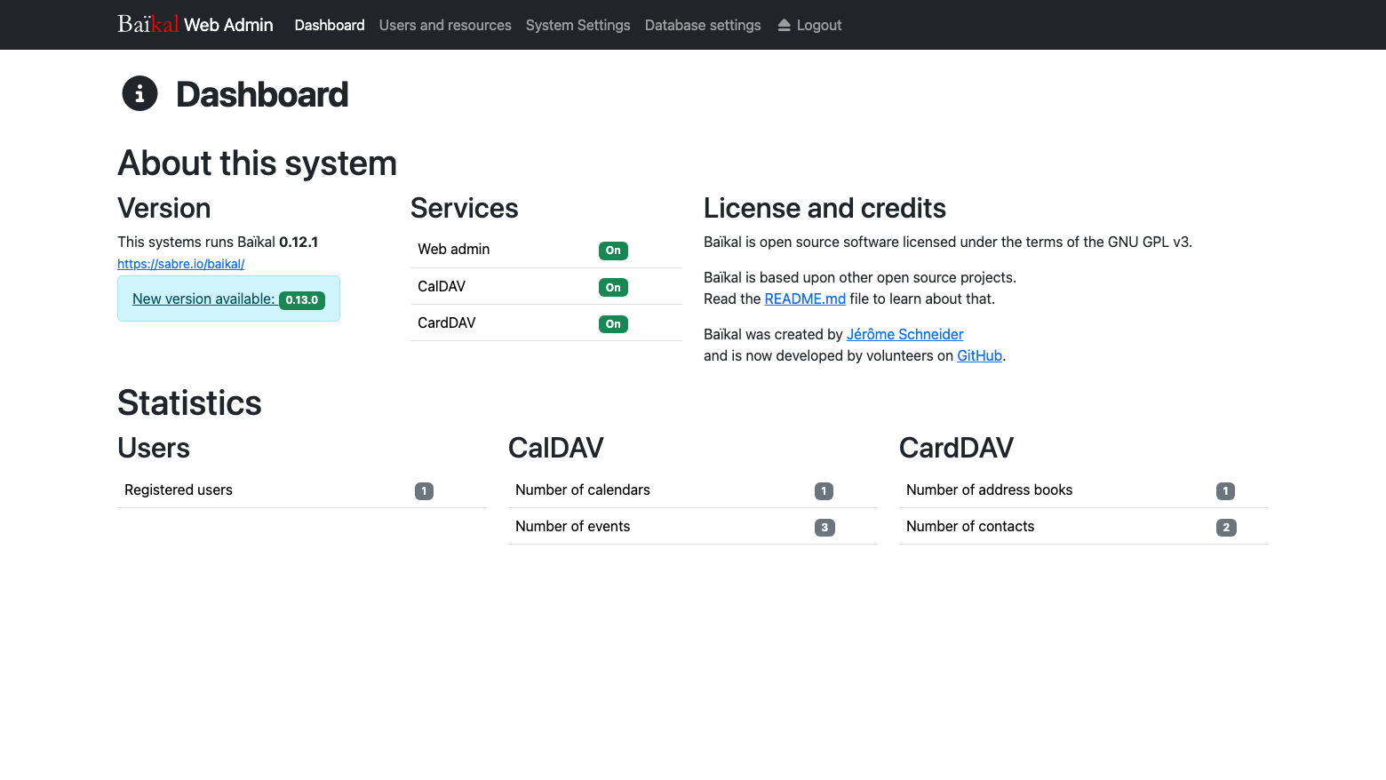Screen dimensions: 1386x780
Task: Open the GitHub link
Action: (x=979, y=355)
